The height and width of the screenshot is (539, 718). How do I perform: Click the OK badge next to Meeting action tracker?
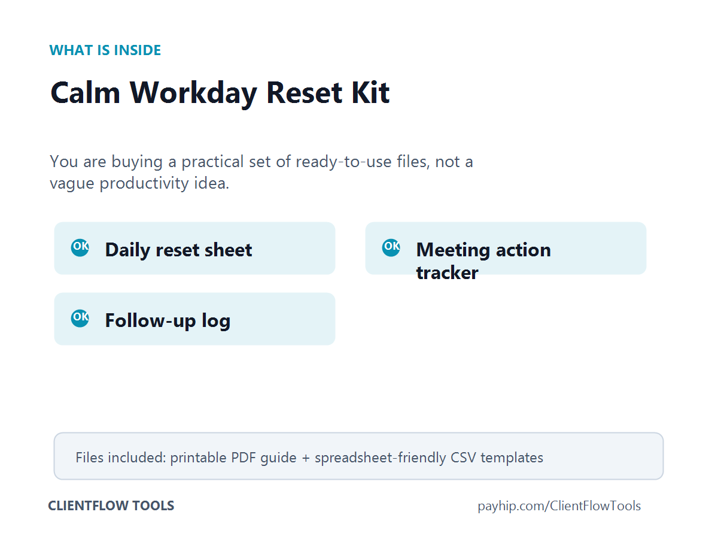pyautogui.click(x=391, y=247)
